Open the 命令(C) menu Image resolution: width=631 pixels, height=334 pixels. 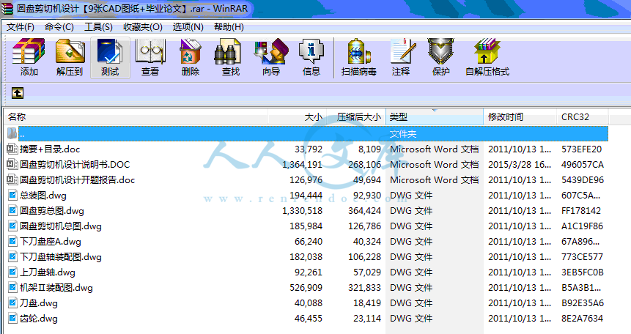(x=59, y=27)
